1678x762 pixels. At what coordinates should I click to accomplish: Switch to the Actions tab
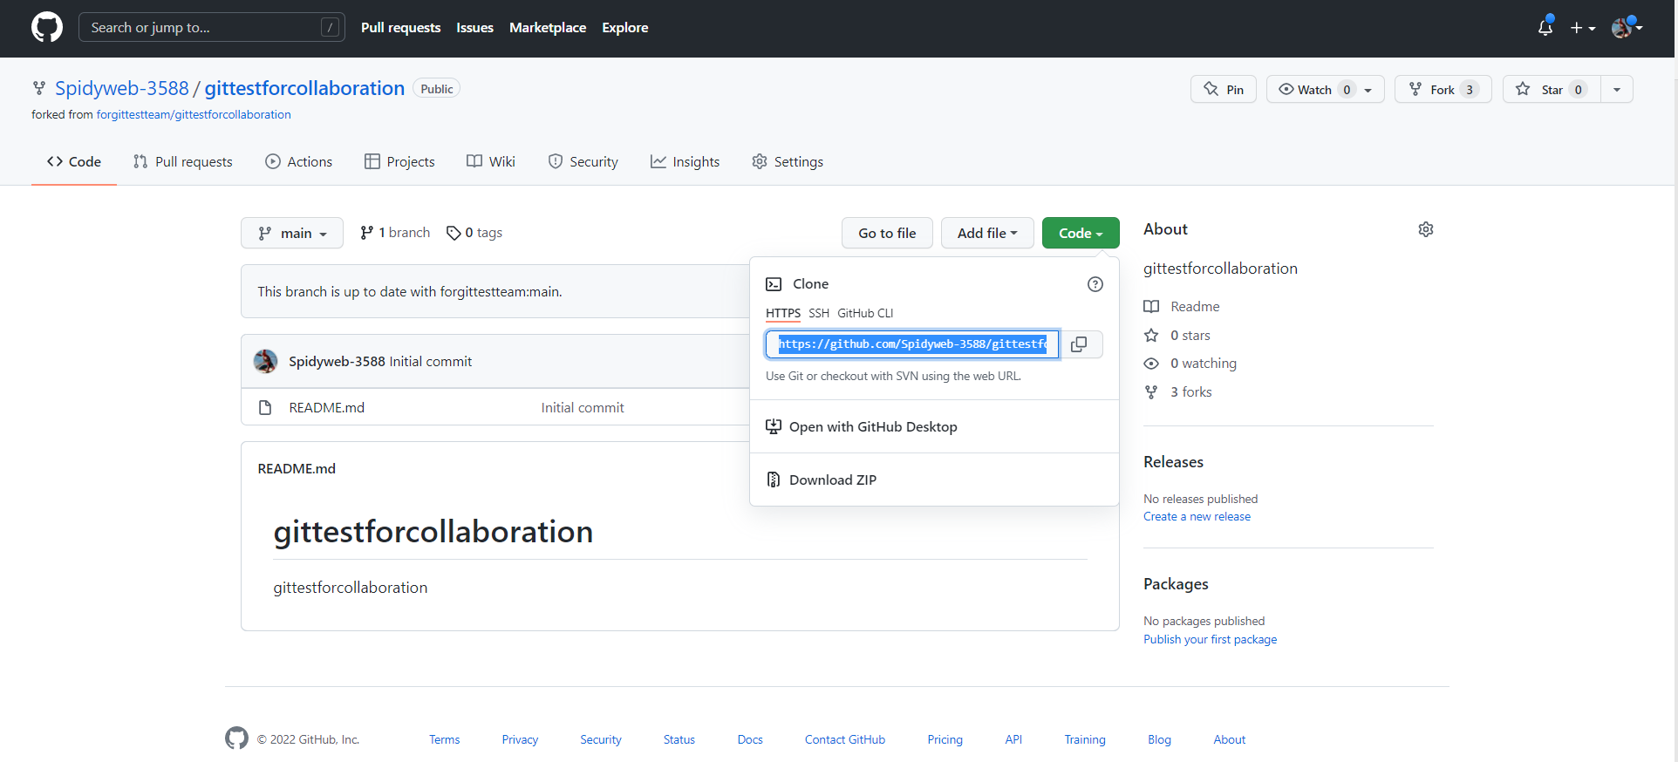(299, 161)
